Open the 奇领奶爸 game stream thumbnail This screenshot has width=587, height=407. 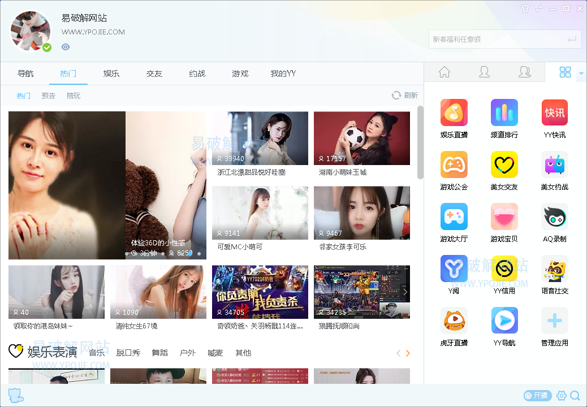(x=260, y=292)
